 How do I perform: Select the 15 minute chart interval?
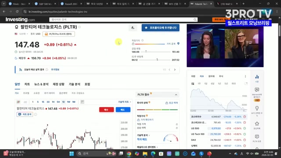tap(43, 102)
